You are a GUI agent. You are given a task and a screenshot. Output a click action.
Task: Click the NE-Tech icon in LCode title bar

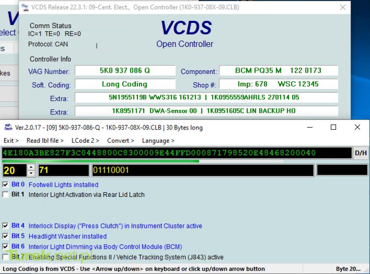8,127
